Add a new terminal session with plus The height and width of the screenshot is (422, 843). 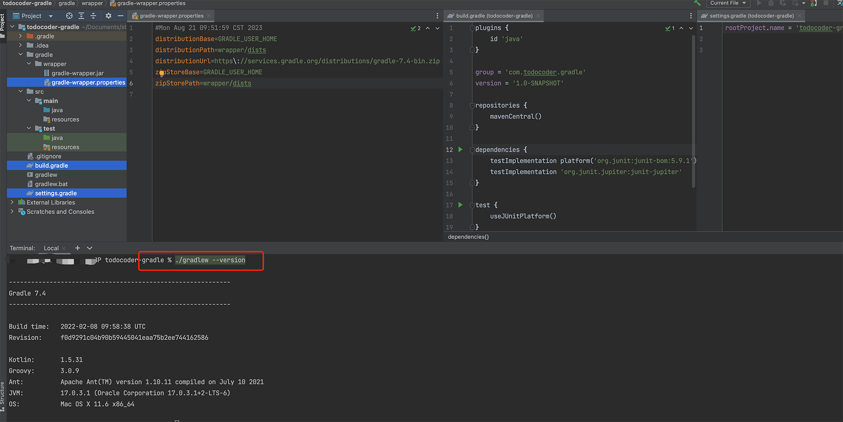coord(77,248)
